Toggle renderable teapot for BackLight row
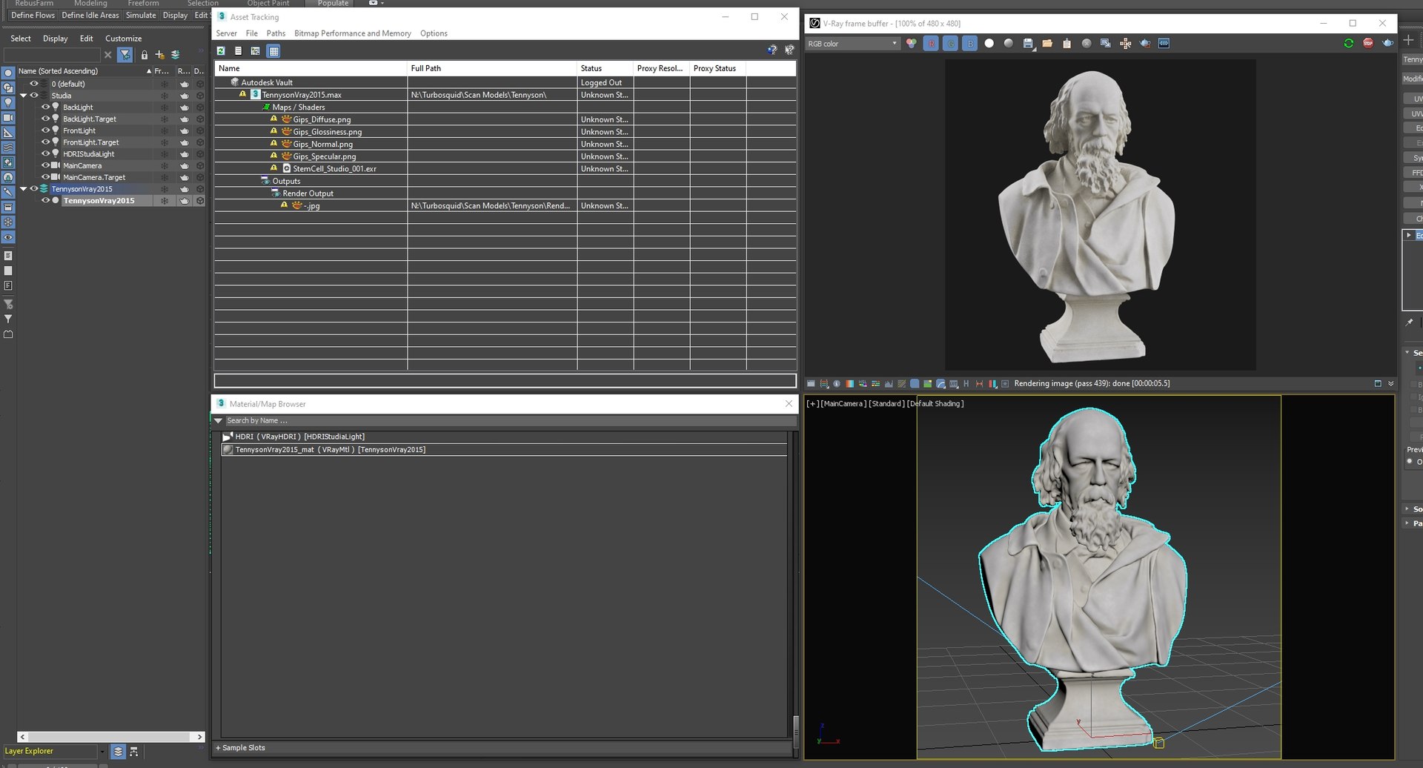 (185, 107)
